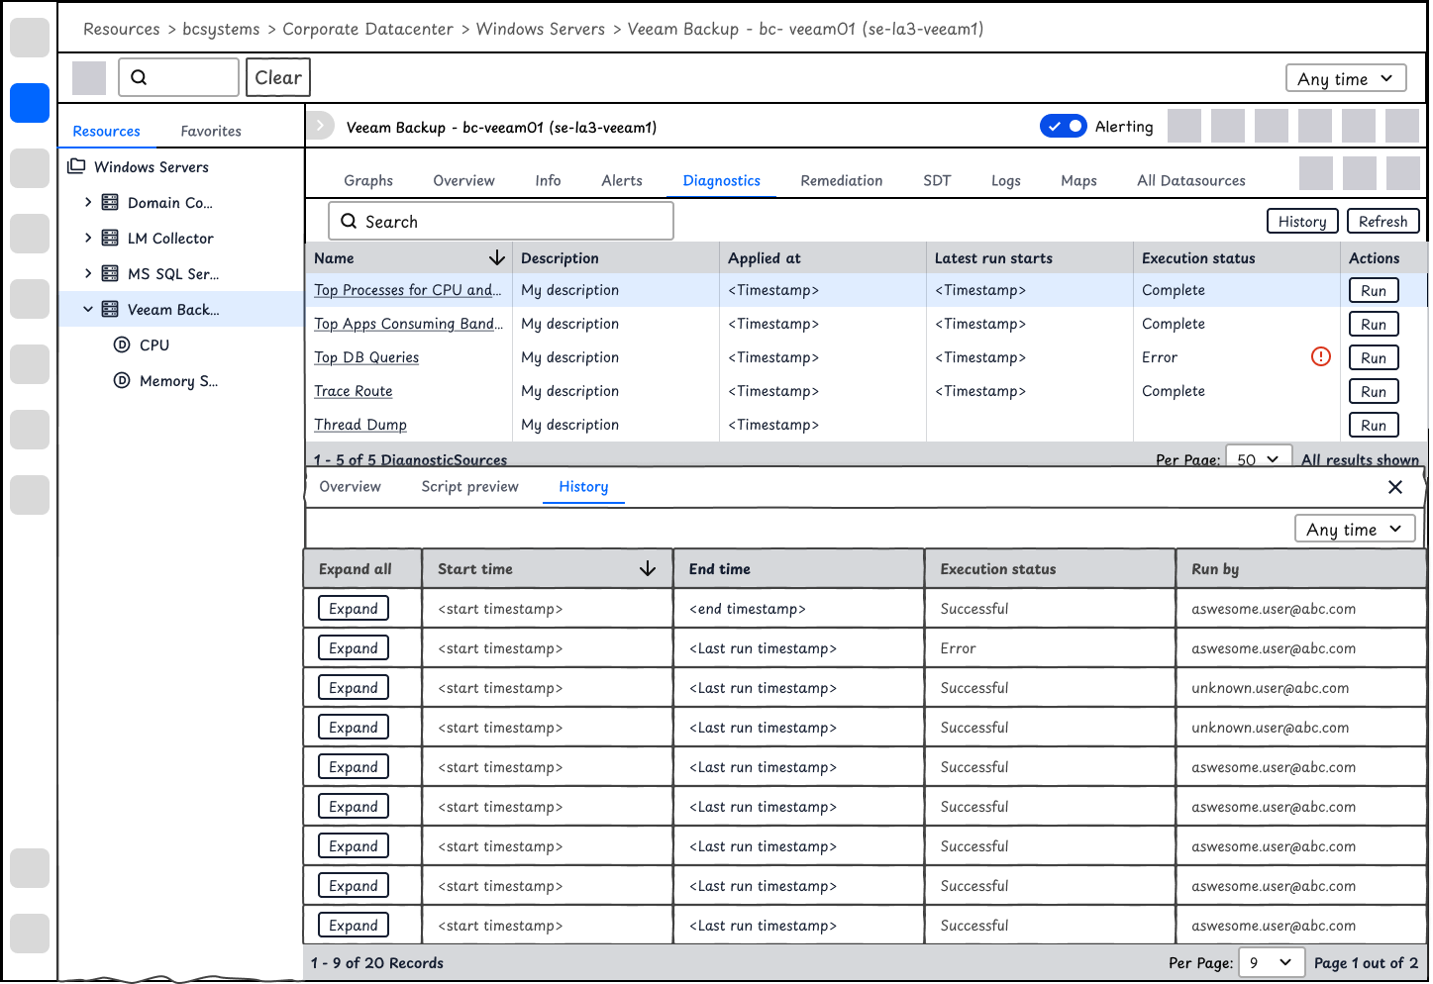Click the Memory datasource icon in the tree
Screen dimensions: 1433x984
click(122, 380)
